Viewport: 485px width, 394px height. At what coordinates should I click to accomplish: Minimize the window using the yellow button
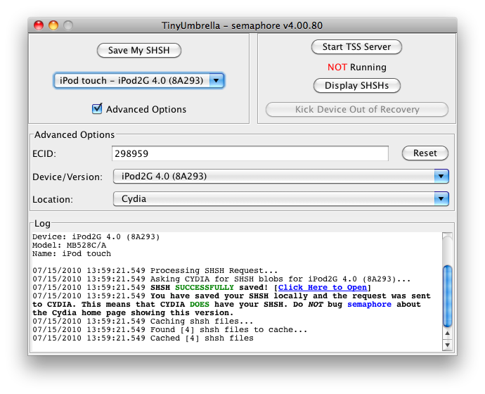pyautogui.click(x=53, y=25)
